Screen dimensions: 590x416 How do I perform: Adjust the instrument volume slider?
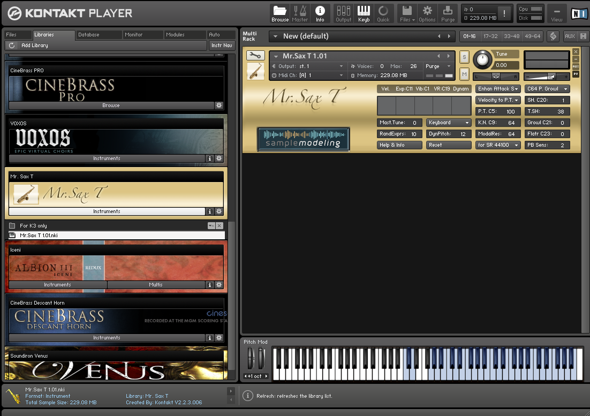click(x=546, y=77)
